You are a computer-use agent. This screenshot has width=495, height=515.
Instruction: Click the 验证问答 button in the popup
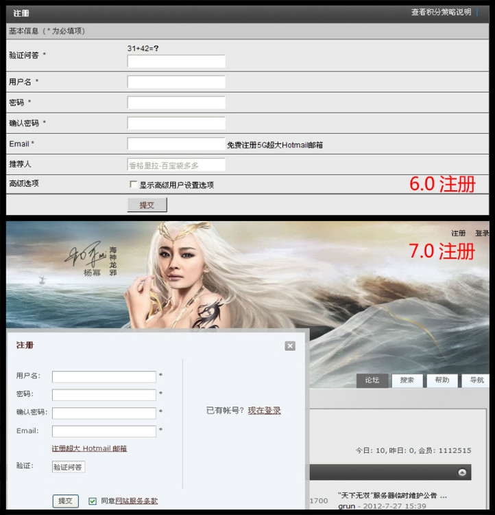coord(69,467)
